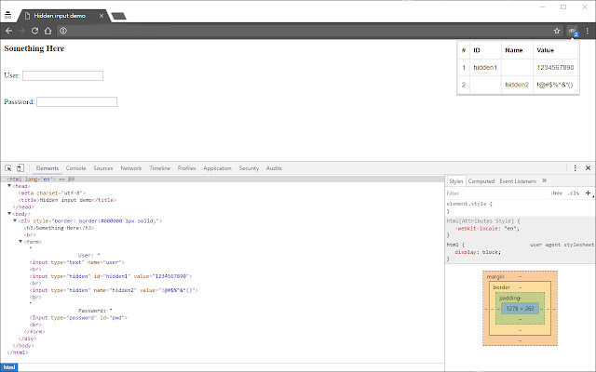The image size is (596, 372).
Task: Select the Styles sidebar tab
Action: [456, 181]
